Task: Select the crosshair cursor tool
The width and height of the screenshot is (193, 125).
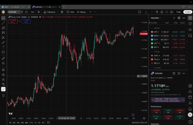Action: (x=3, y=18)
